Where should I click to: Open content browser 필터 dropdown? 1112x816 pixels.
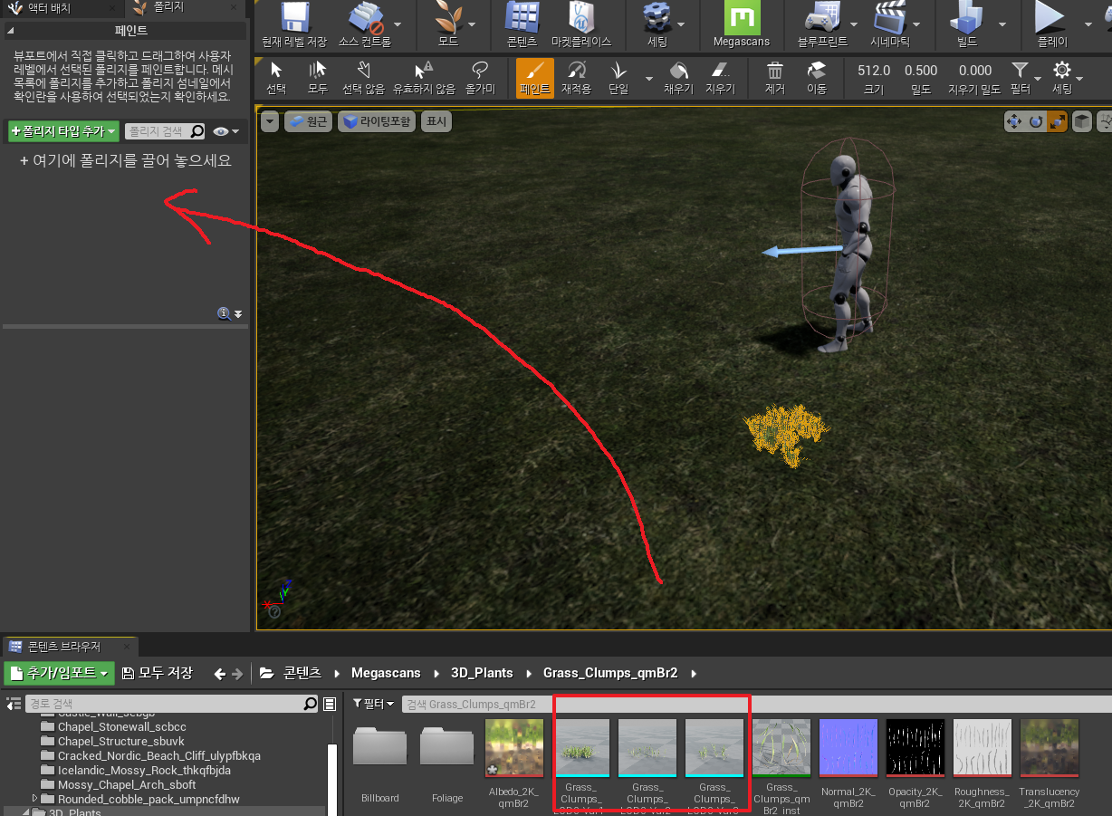pos(373,704)
